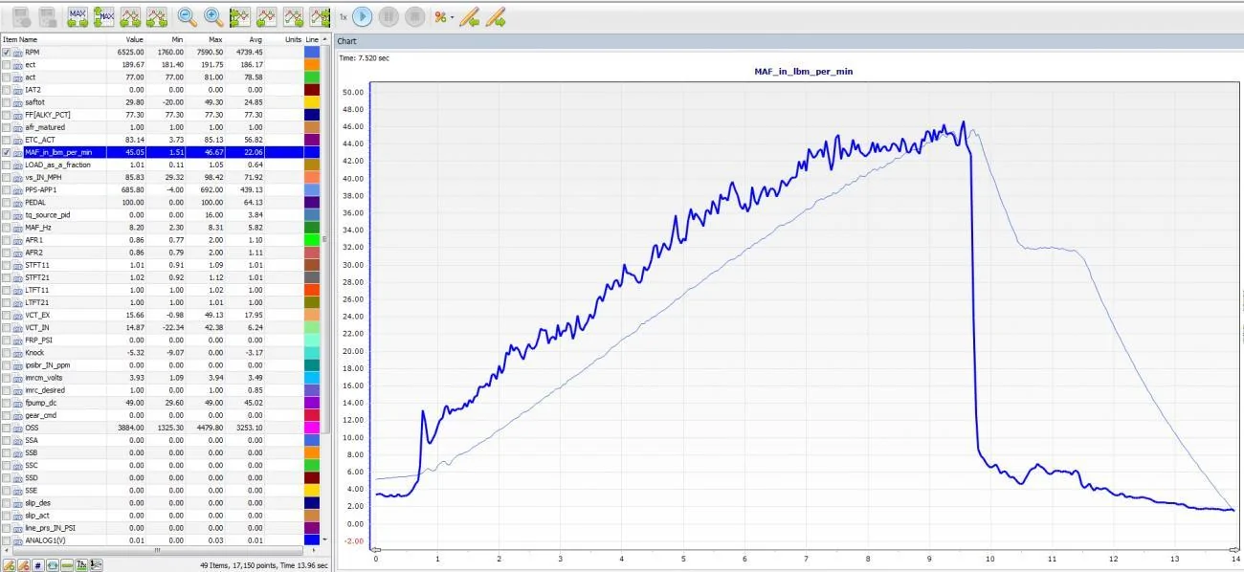Viewport: 1244px width, 572px height.
Task: Click the percent sign toolbar icon
Action: (x=440, y=16)
